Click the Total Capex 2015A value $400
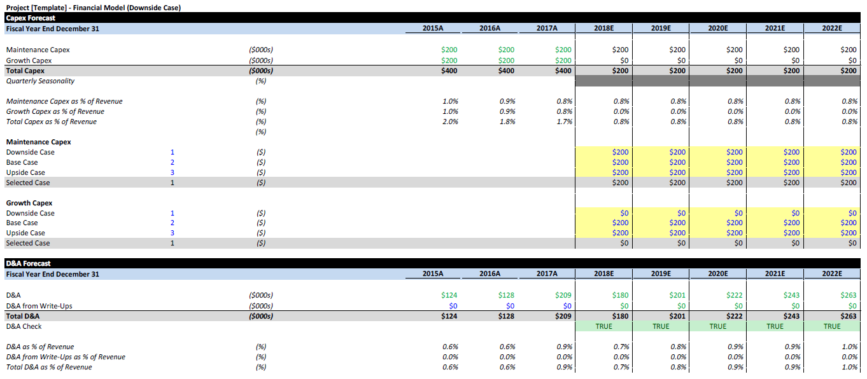The height and width of the screenshot is (379, 867). 449,71
